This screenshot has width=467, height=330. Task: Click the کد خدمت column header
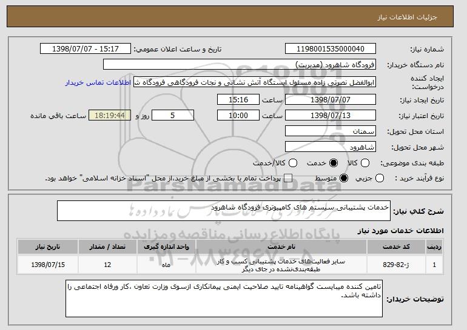point(396,247)
